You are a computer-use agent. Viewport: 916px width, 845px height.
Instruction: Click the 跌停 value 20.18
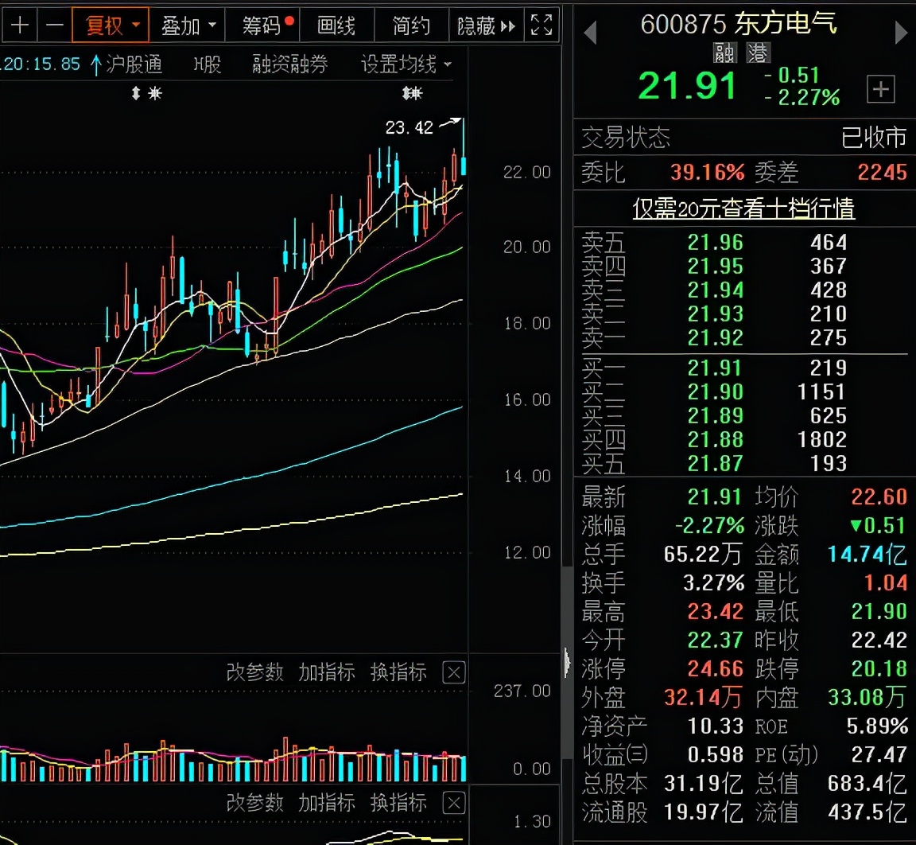[x=879, y=668]
